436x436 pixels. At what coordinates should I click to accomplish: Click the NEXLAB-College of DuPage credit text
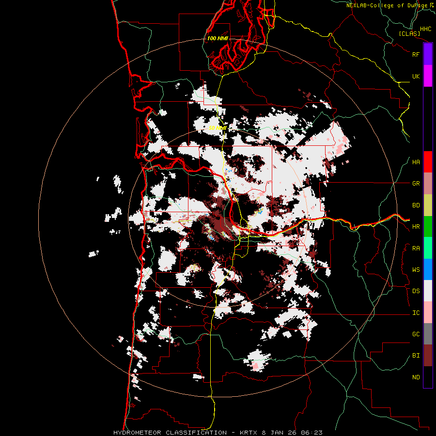(387, 5)
